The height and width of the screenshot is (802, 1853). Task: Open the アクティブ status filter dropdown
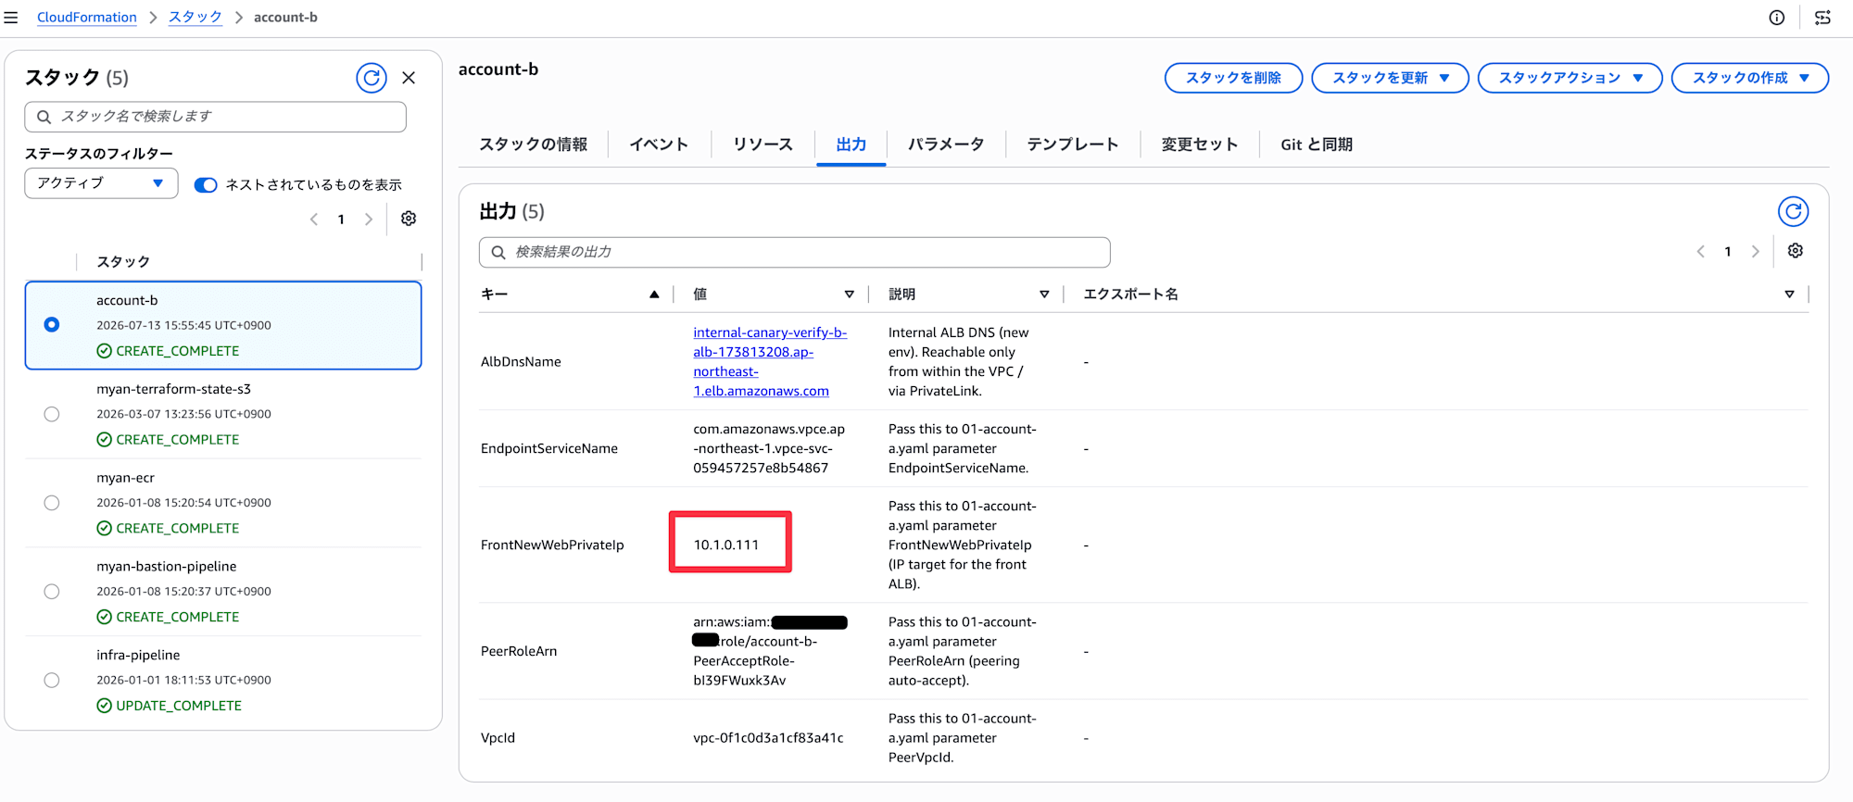coord(101,183)
